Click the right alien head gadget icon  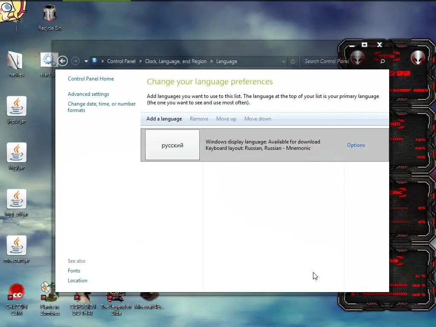[x=418, y=57]
